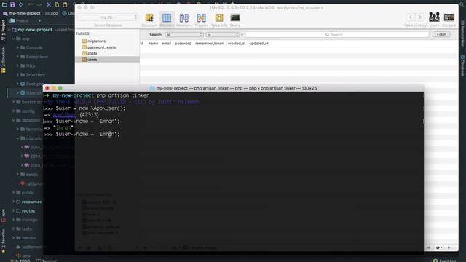Open Triggers view in Sequel Pro toolbar
Viewport: 466px width, 262px height.
pyautogui.click(x=202, y=20)
